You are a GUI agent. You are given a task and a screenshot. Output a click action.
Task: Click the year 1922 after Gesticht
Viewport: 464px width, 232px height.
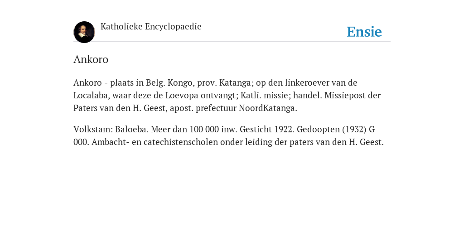pyautogui.click(x=284, y=129)
